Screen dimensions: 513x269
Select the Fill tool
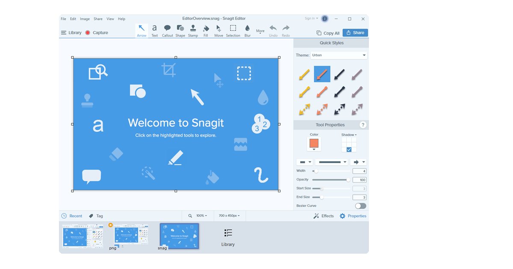(206, 31)
